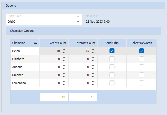This screenshot has height=115, width=167.
Task: Increase Elizabeth's Greet Count spinner
Action: point(64,57)
